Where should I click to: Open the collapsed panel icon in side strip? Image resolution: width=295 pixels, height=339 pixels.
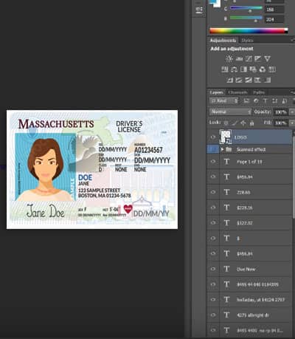coord(199,10)
